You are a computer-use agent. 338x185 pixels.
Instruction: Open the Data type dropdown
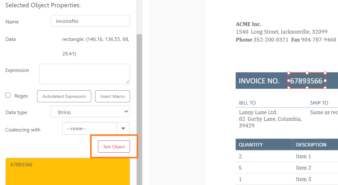coord(90,112)
